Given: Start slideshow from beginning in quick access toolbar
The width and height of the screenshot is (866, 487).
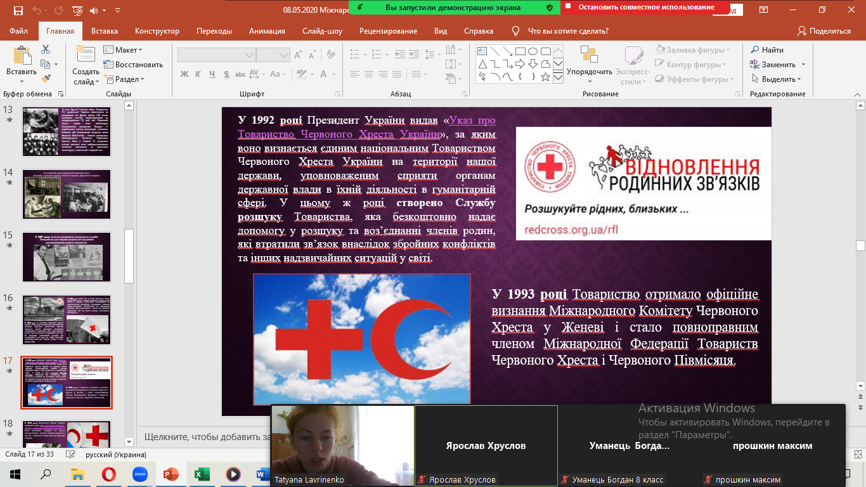Looking at the screenshot, I should pyautogui.click(x=77, y=10).
